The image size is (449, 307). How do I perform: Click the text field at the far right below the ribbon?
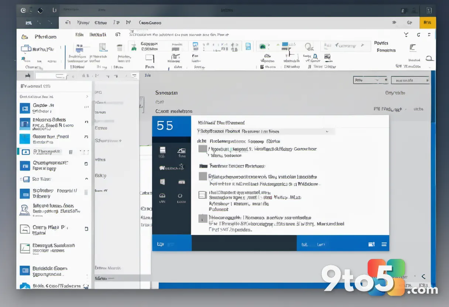coord(410,80)
